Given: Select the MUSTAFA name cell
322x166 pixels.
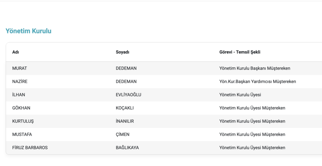Looking at the screenshot, I should [22, 134].
